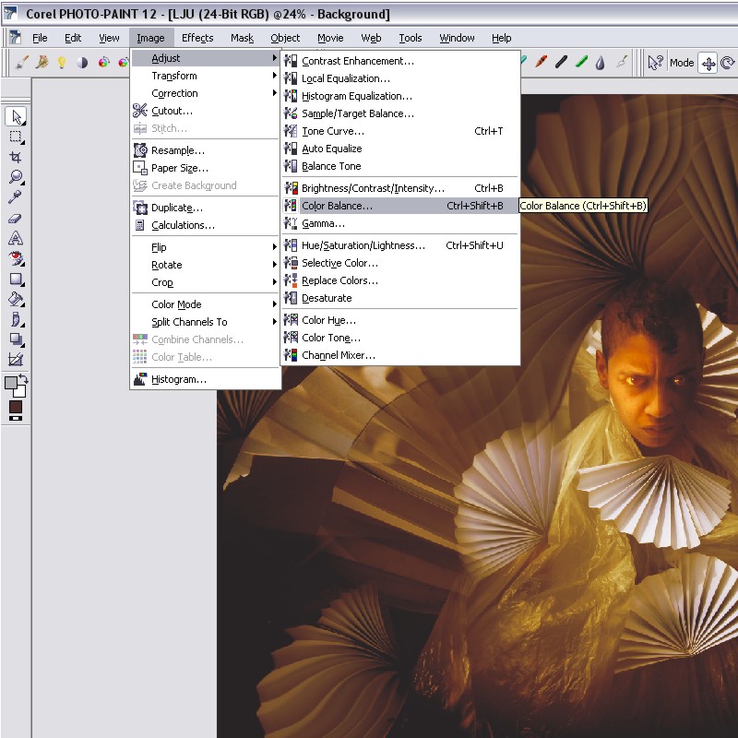The image size is (738, 738).
Task: Expand the Crop submenu
Action: (205, 282)
